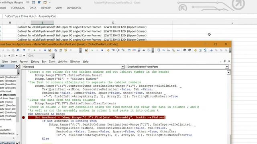Click the Step Into debug icon
This screenshot has width=257, height=144.
click(x=113, y=50)
